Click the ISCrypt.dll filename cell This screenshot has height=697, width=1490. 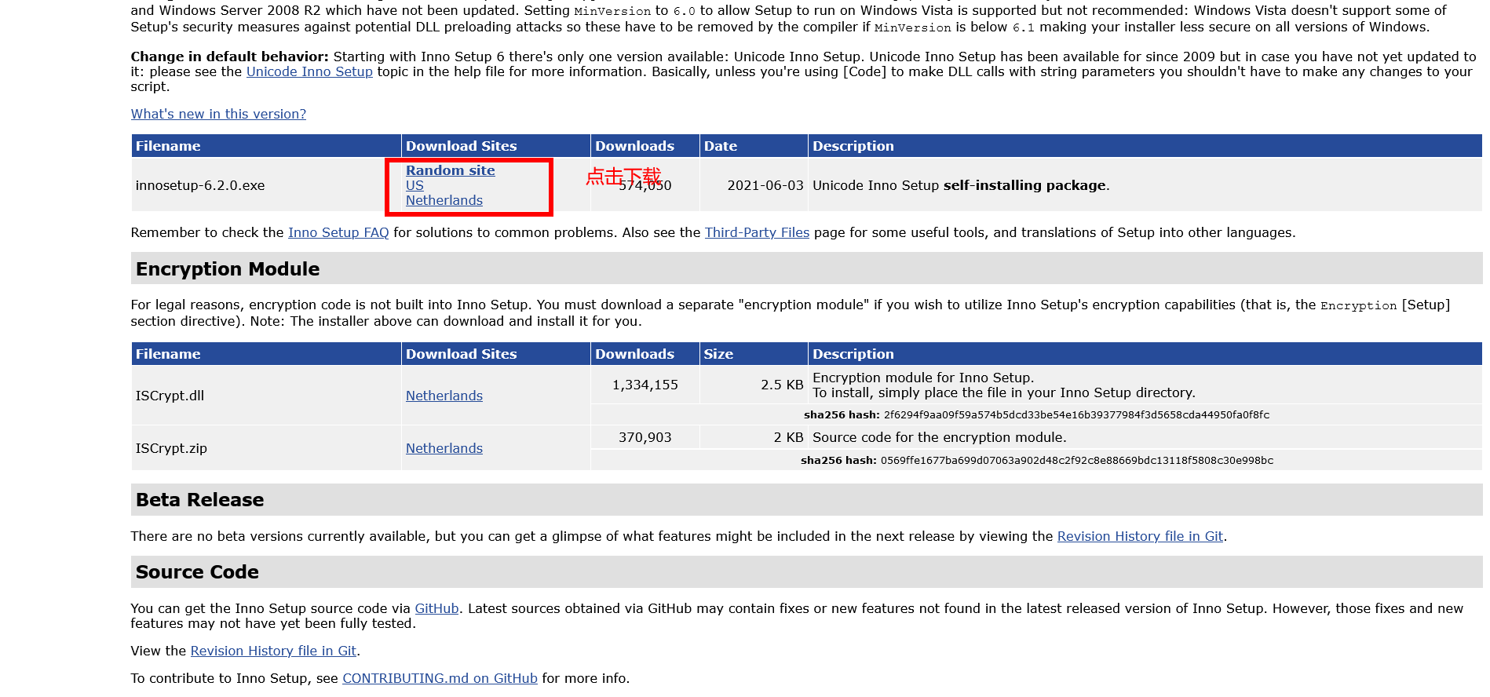tap(266, 396)
